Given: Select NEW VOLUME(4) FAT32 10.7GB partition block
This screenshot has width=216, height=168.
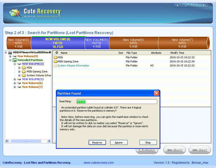Looking at the screenshot, I should coord(58,43).
